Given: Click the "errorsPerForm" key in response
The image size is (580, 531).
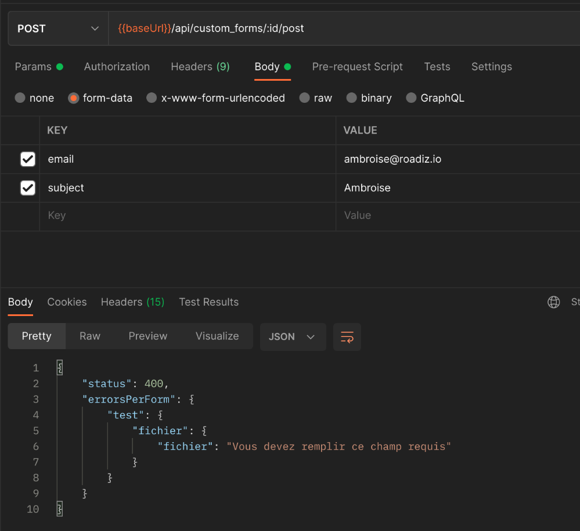Looking at the screenshot, I should [129, 399].
